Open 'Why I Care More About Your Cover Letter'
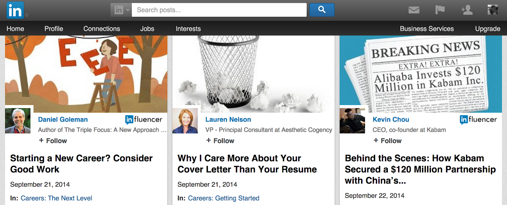The image size is (507, 205). click(247, 164)
